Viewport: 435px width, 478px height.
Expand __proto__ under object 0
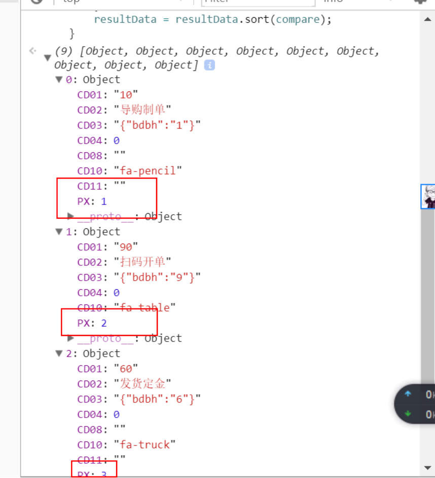point(70,216)
